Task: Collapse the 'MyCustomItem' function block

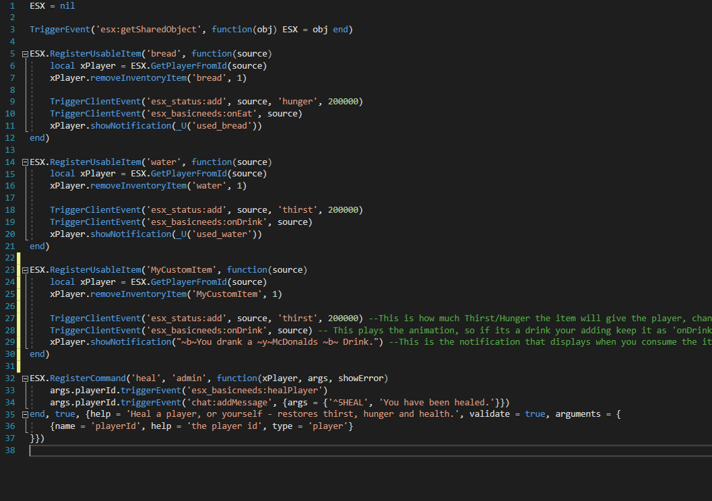Action: [24, 269]
